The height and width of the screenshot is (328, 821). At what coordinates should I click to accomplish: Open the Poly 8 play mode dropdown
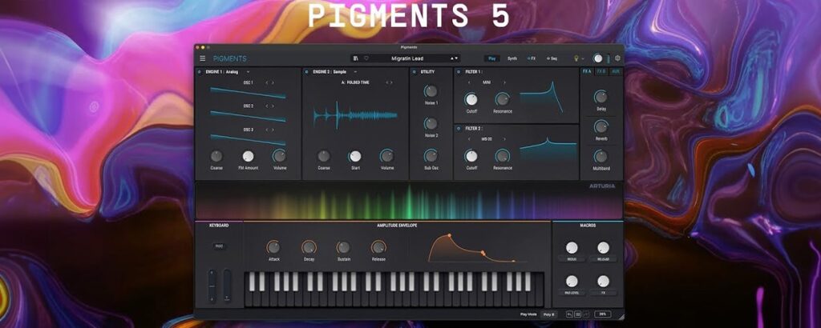549,314
